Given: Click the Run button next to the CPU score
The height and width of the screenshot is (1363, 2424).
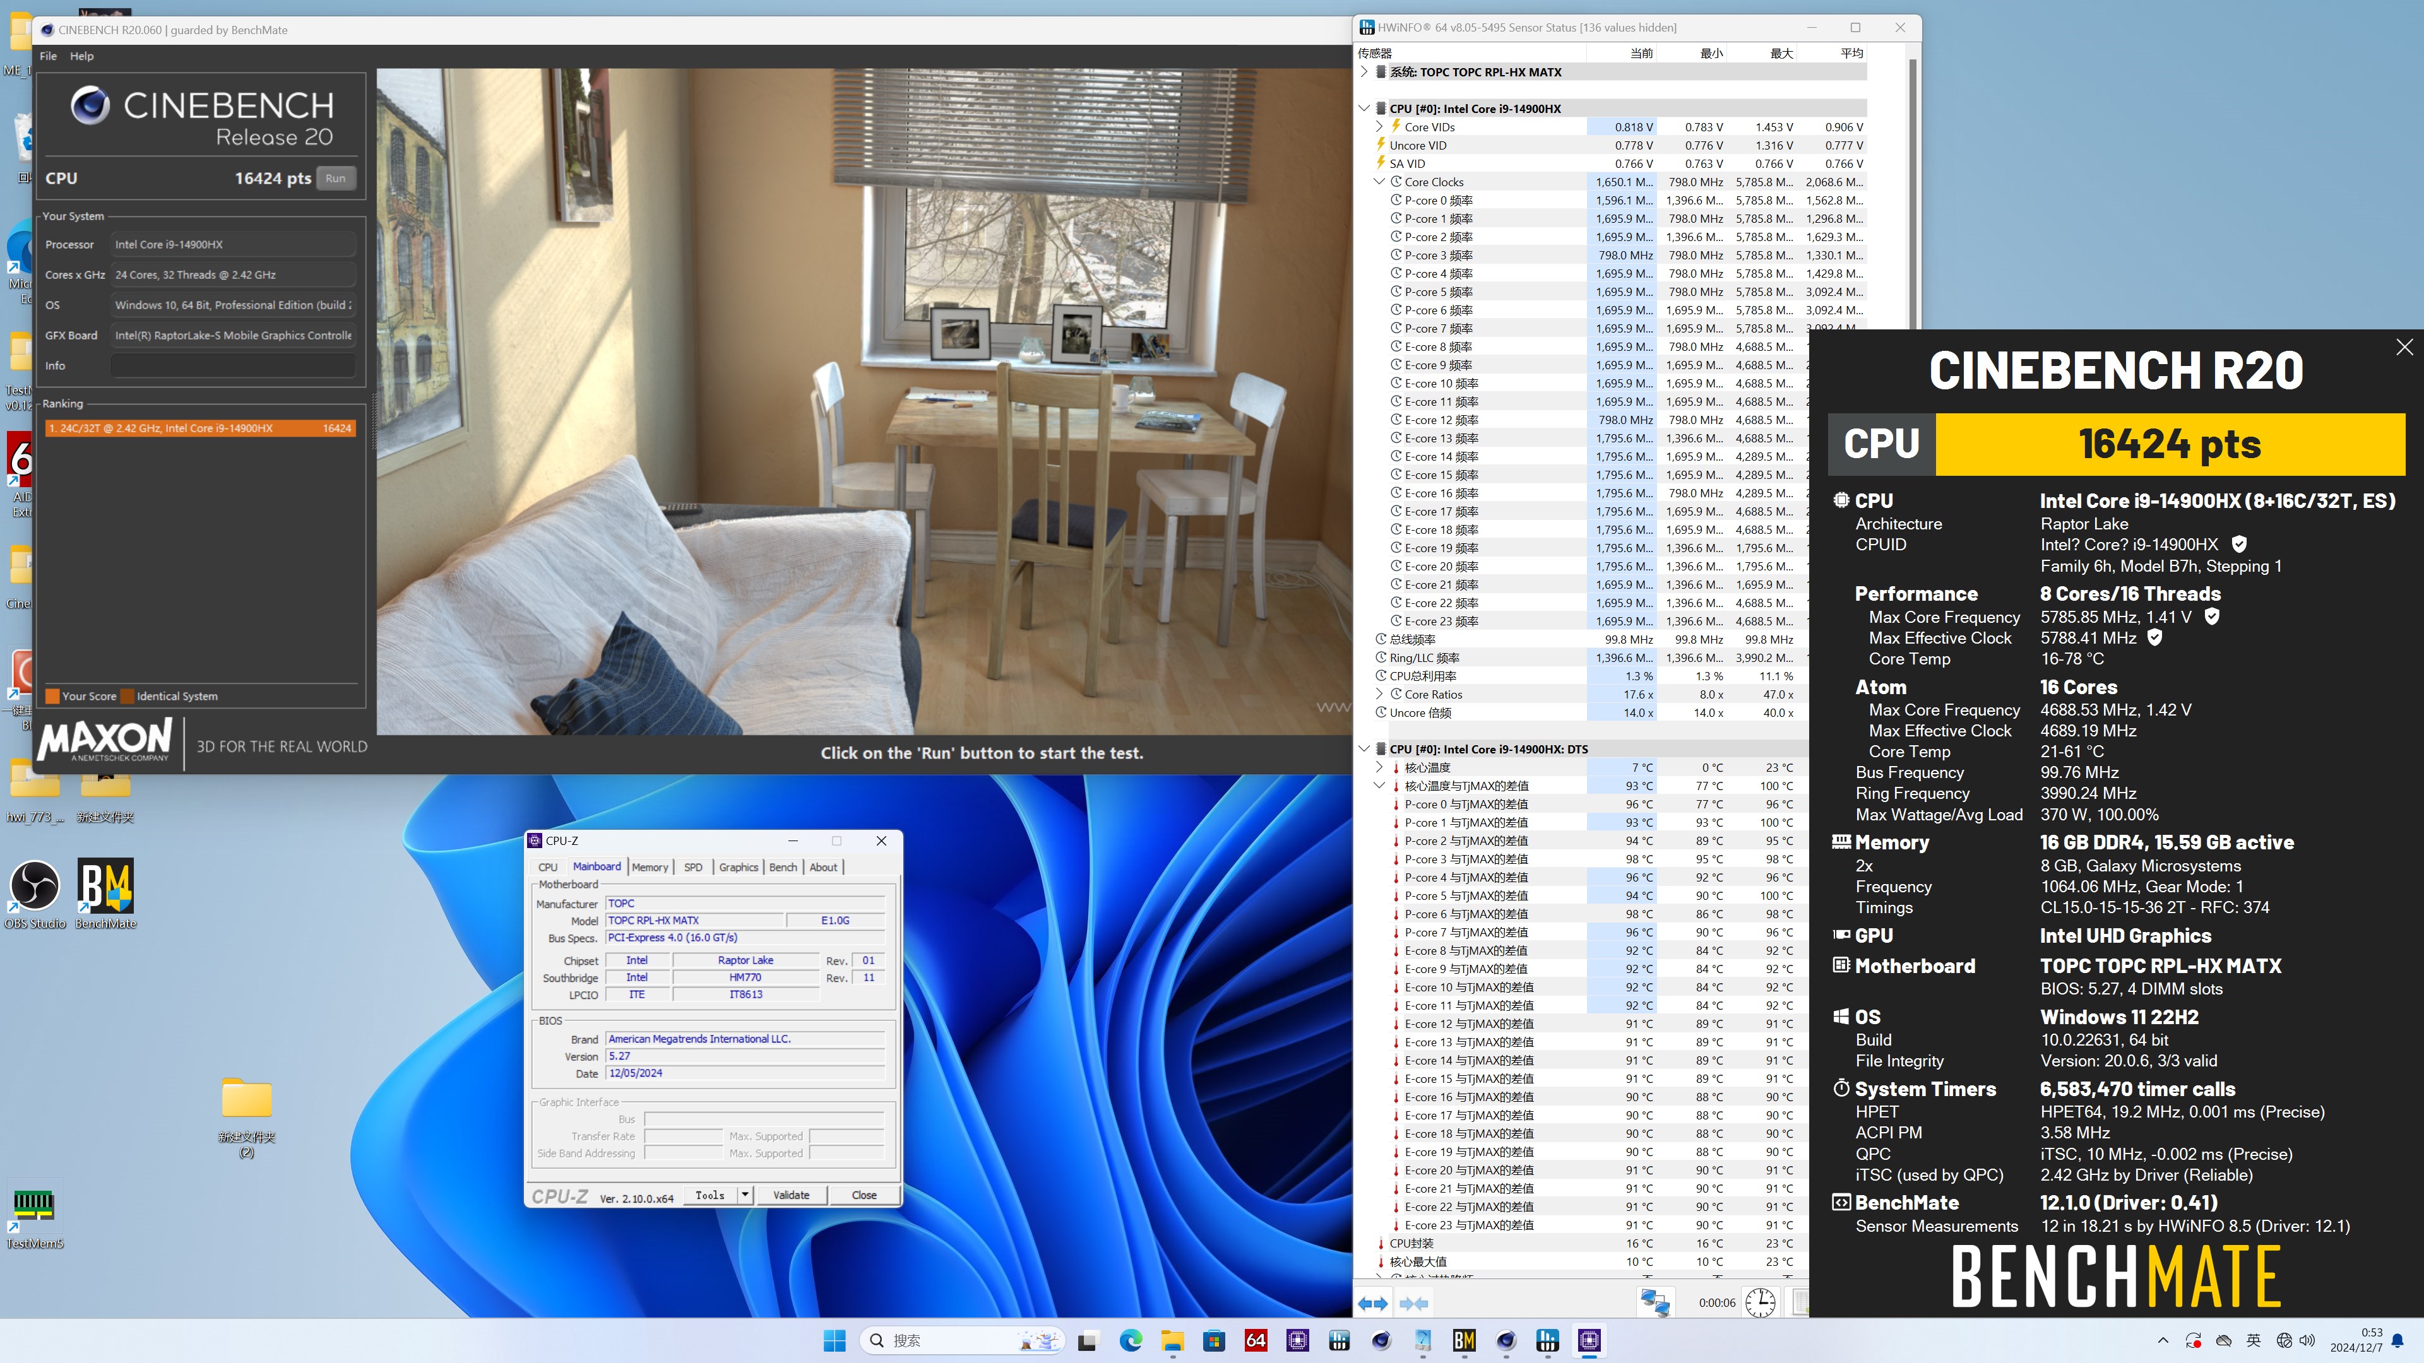Looking at the screenshot, I should (x=336, y=179).
